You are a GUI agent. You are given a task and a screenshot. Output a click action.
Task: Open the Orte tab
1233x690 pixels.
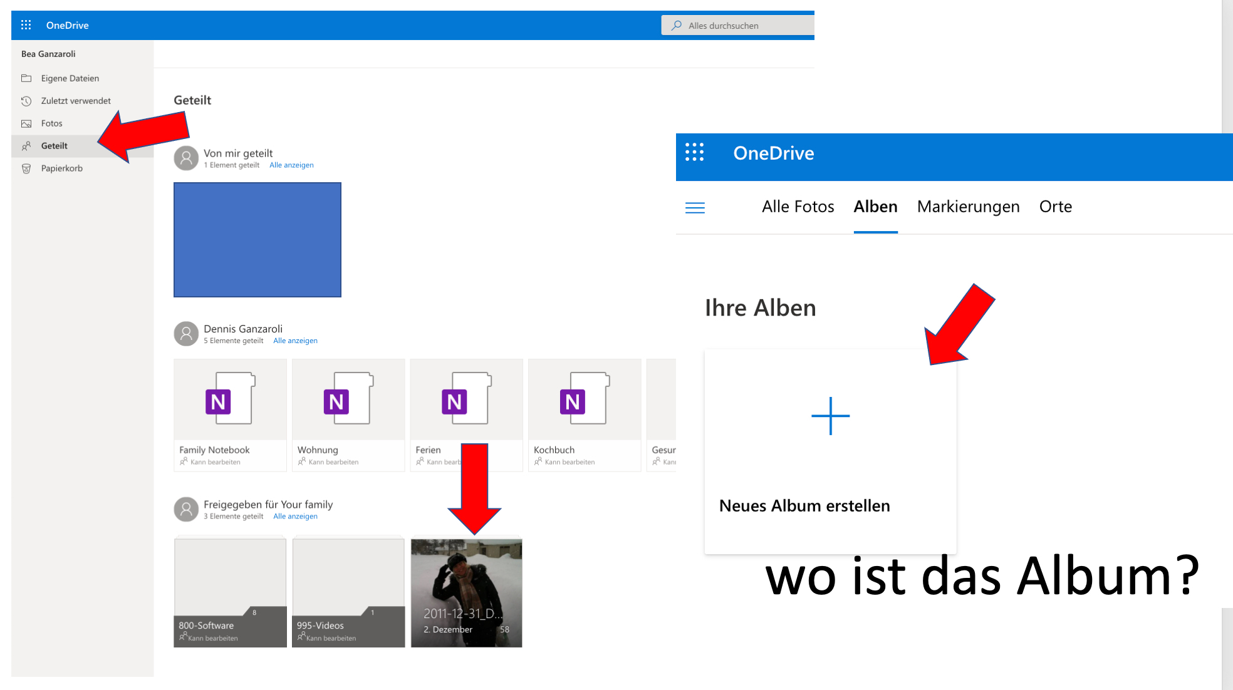(1055, 207)
